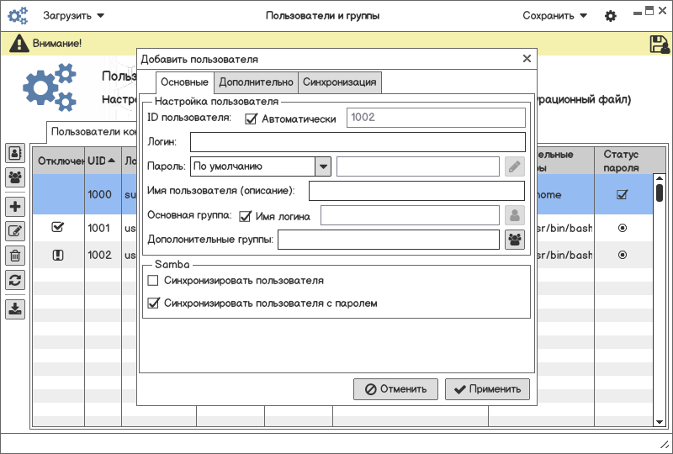Screen dimensions: 673x454
Task: Click the table vertical scrollbar thumb
Action: [660, 193]
